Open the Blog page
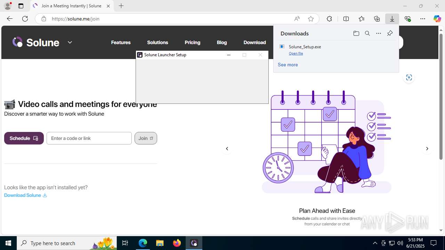Viewport: 445px width, 250px height. click(222, 42)
